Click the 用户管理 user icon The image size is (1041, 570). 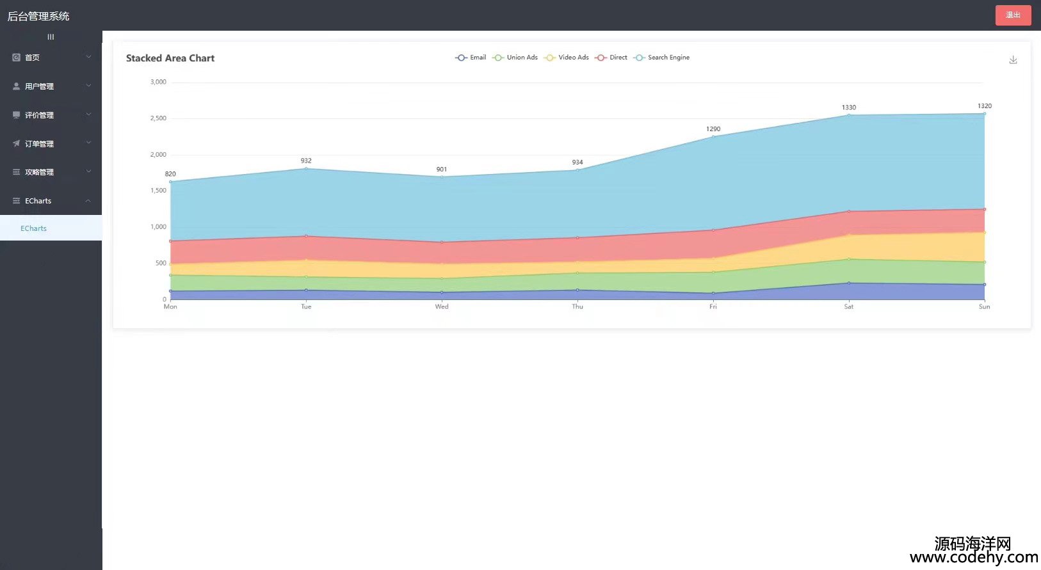pyautogui.click(x=17, y=86)
